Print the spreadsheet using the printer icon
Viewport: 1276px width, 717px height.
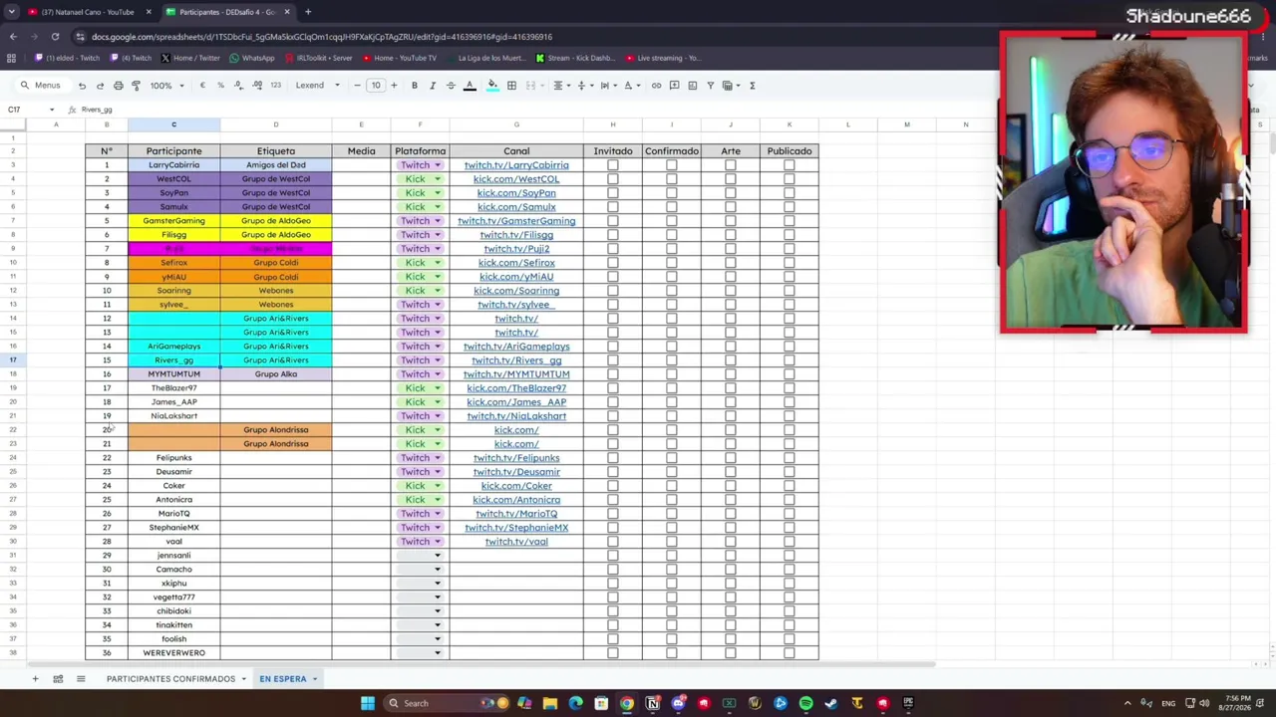[118, 86]
